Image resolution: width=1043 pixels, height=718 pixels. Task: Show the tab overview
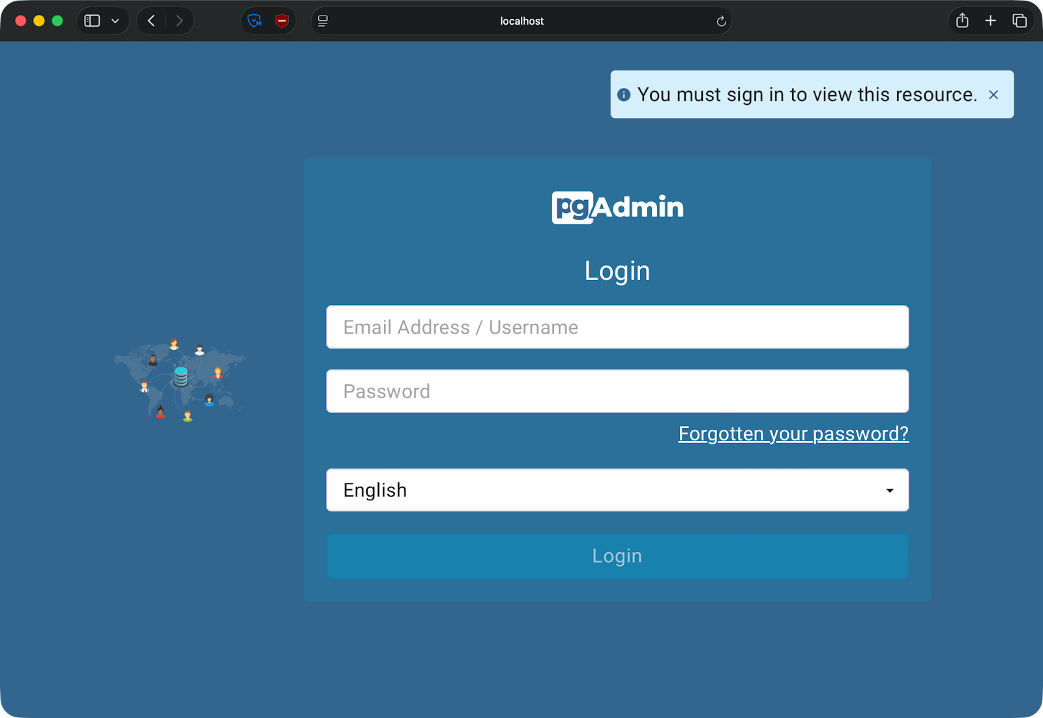pos(1020,21)
